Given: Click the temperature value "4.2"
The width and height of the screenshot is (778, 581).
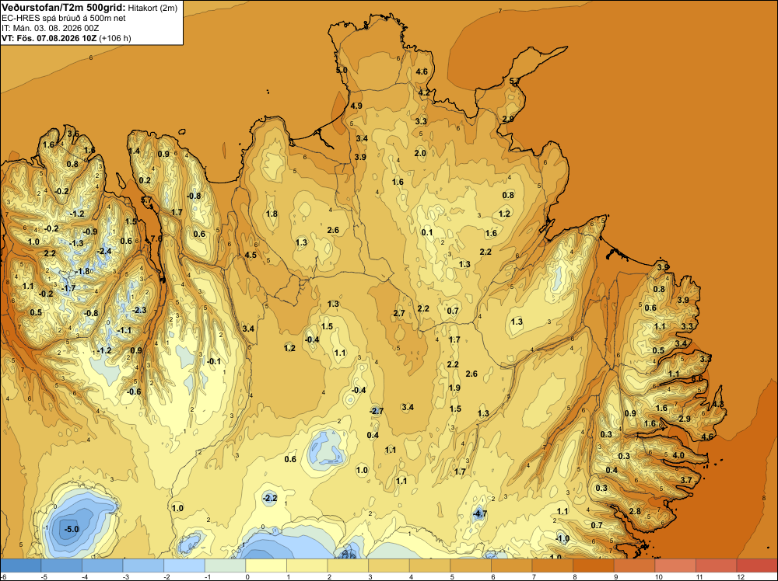Looking at the screenshot, I should [424, 92].
